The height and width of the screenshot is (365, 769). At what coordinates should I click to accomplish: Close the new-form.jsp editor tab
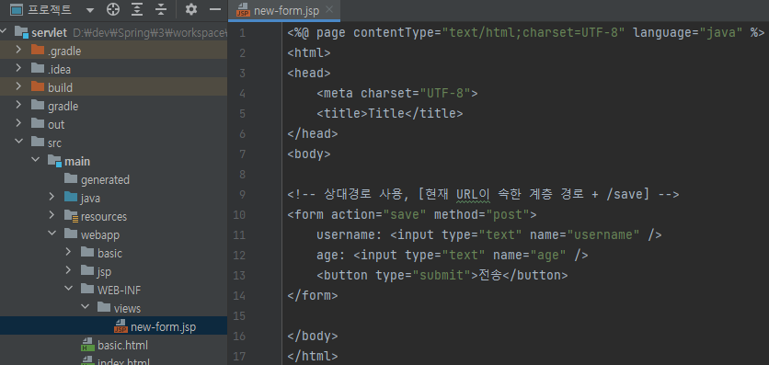329,10
